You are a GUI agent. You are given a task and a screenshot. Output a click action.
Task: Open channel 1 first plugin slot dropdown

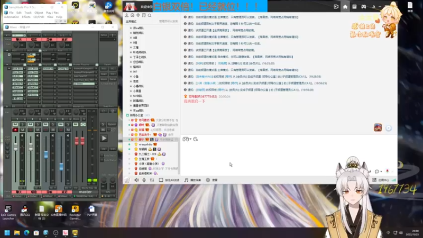[24, 69]
